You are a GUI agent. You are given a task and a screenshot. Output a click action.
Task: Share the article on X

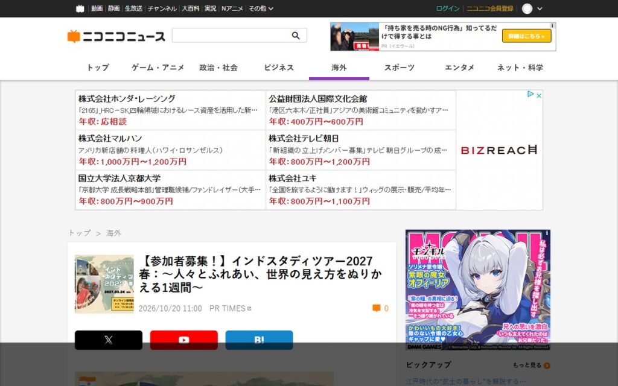click(109, 340)
